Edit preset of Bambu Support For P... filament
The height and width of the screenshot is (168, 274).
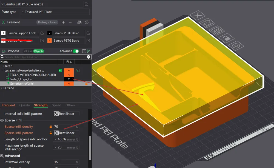click(x=42, y=33)
